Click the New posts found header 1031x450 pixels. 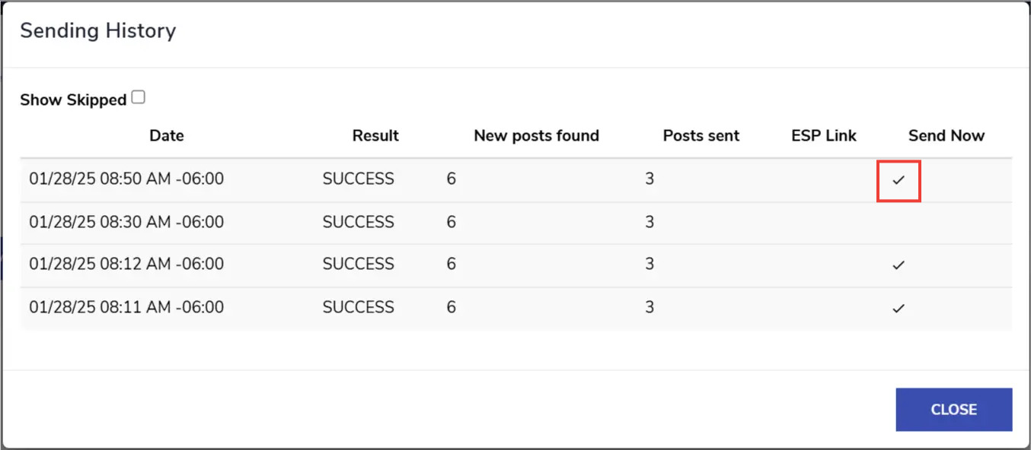pos(536,135)
